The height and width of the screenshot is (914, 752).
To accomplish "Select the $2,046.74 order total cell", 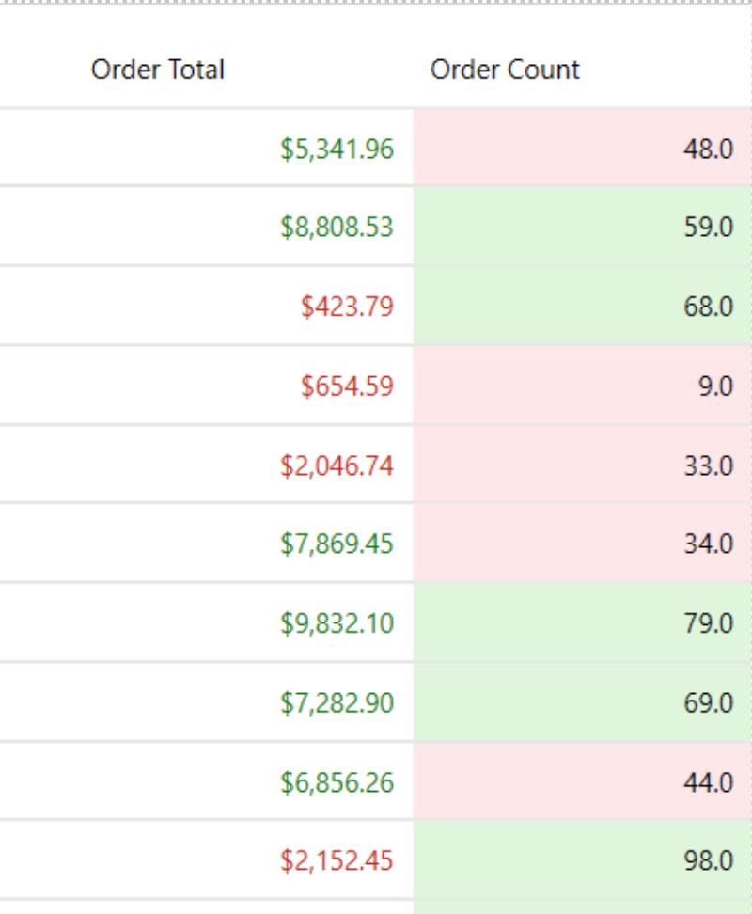I will click(337, 465).
